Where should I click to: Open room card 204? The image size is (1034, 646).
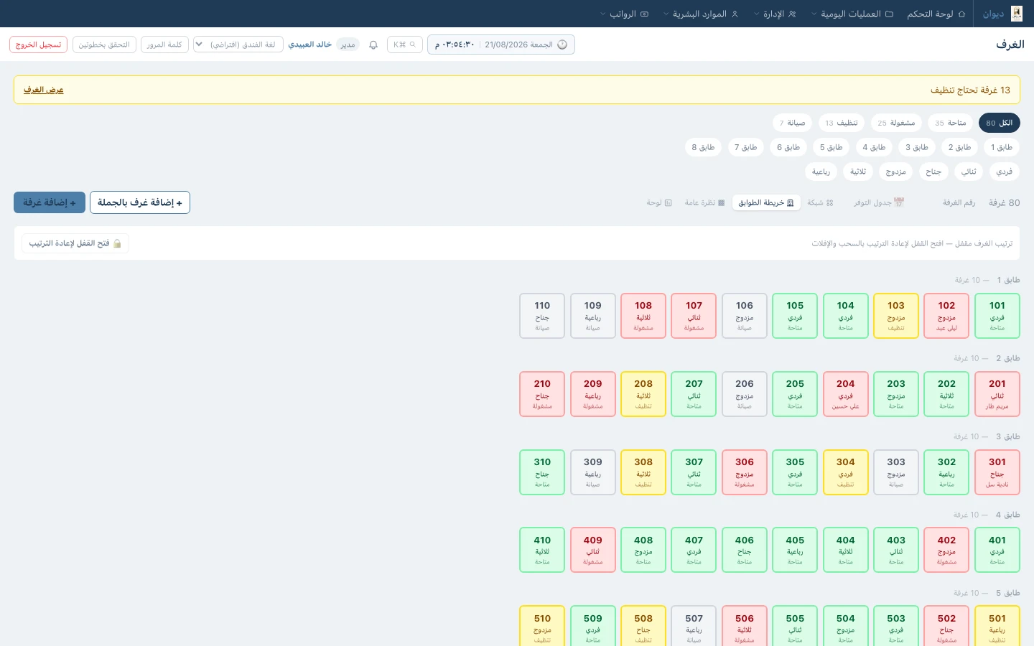(x=846, y=394)
